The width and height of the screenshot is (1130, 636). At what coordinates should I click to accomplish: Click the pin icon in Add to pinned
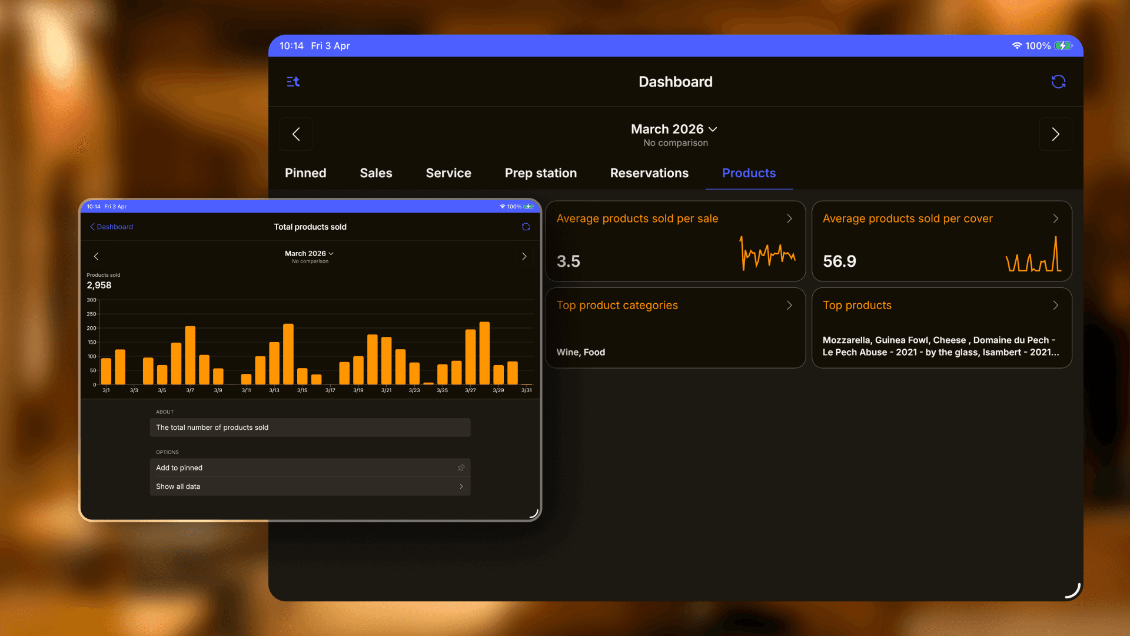tap(461, 468)
